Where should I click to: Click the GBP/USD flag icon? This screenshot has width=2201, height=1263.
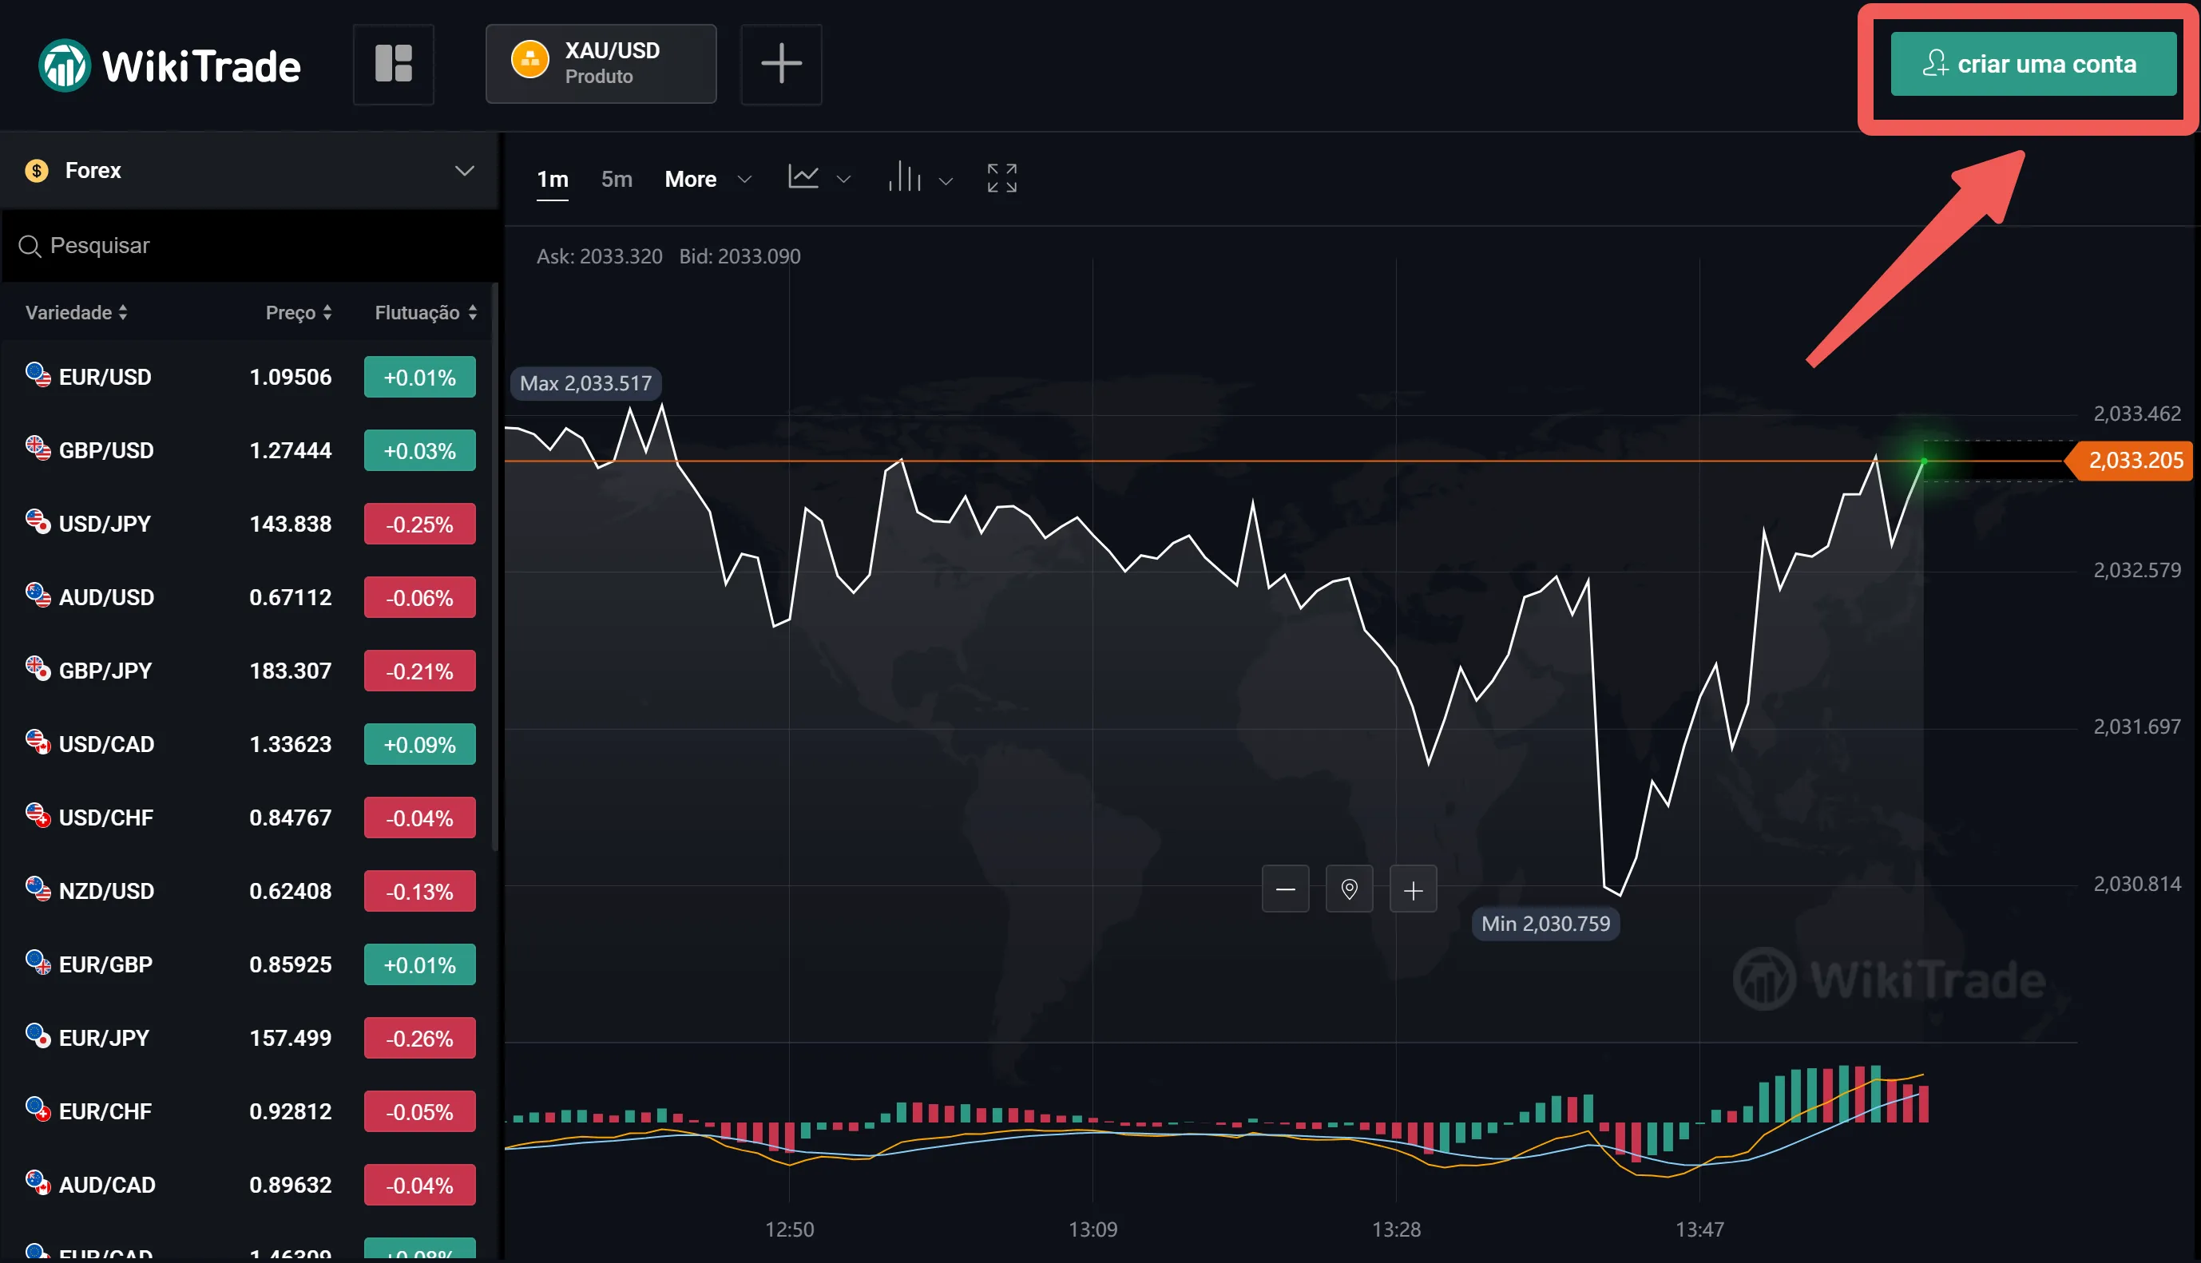[38, 449]
